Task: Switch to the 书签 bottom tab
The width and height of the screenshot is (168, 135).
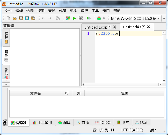Action: point(123,123)
